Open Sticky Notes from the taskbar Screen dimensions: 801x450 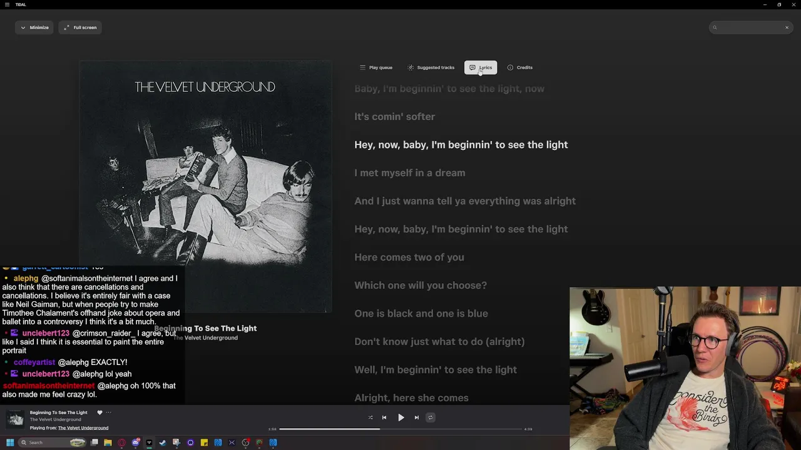[x=204, y=442]
